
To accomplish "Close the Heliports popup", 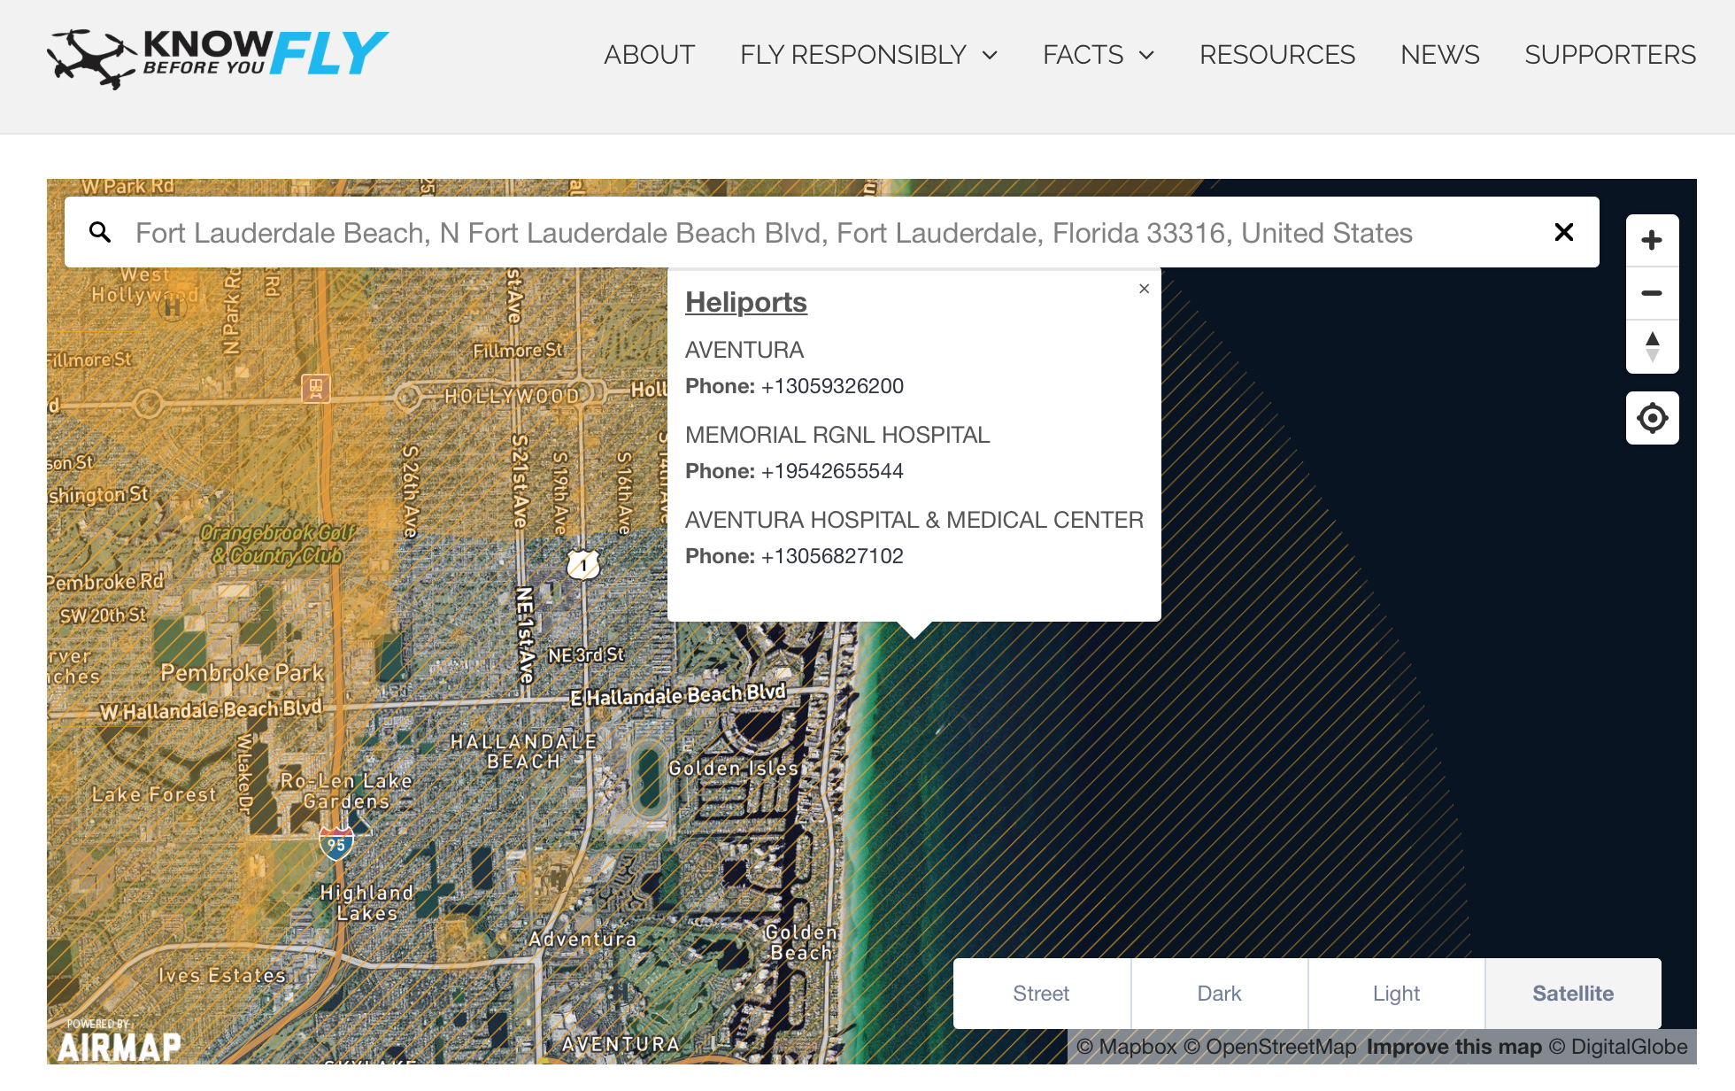I will pos(1145,289).
